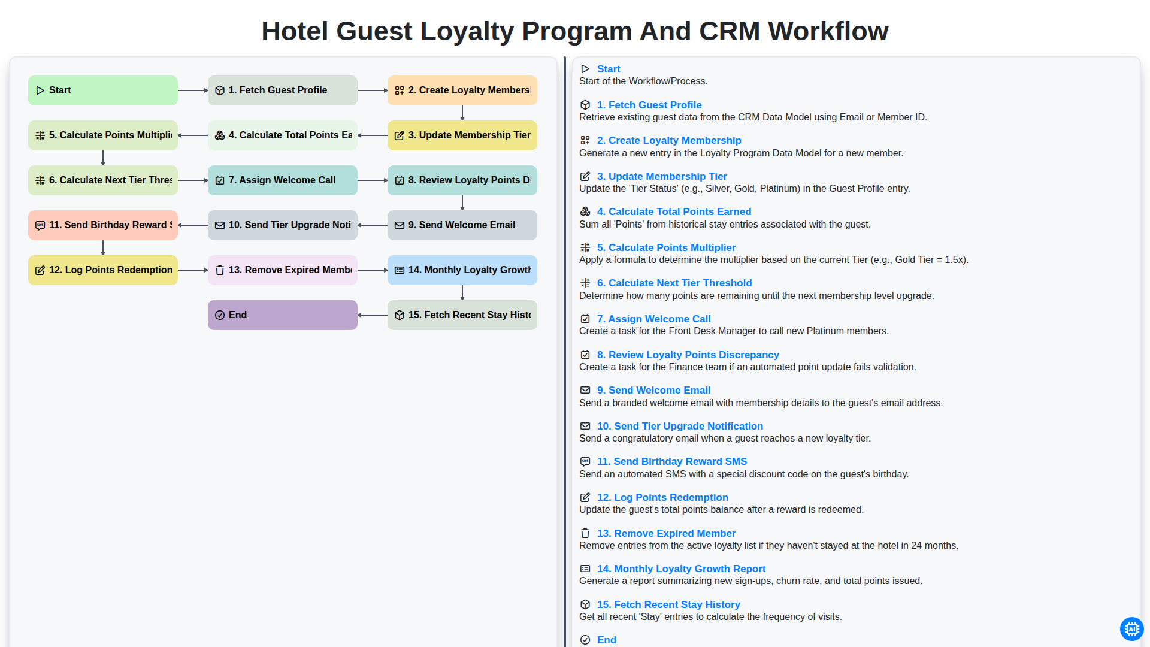Click the envelope icon in Send Tier Upgrade node

click(x=220, y=225)
